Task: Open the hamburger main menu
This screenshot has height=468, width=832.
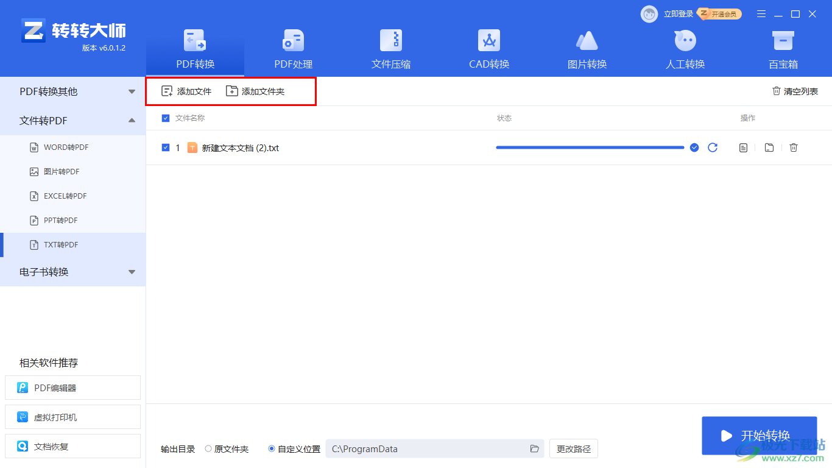Action: pyautogui.click(x=761, y=14)
